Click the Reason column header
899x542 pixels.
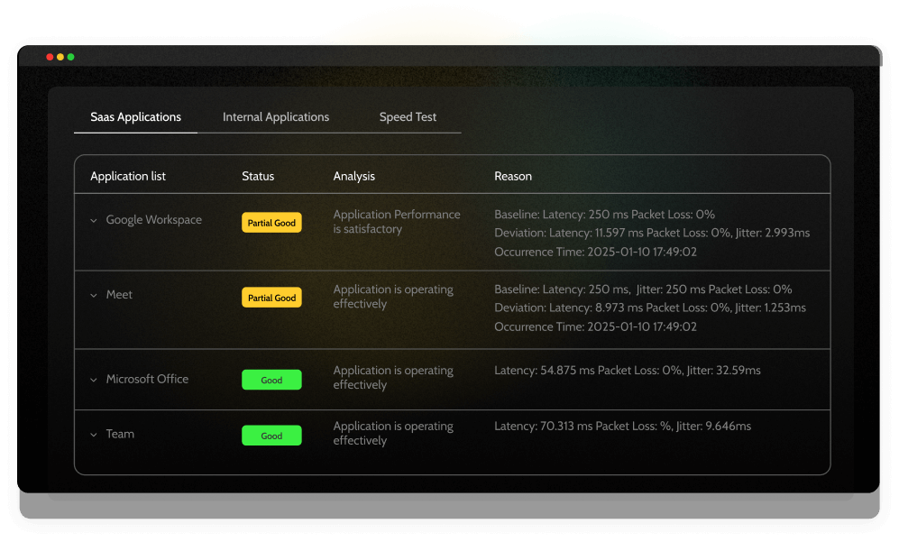(x=513, y=176)
